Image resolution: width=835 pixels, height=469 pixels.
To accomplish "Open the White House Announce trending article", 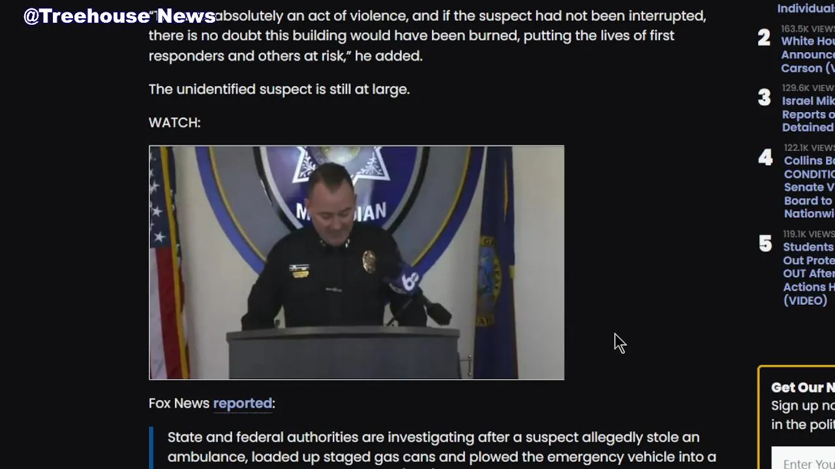I will click(x=808, y=55).
